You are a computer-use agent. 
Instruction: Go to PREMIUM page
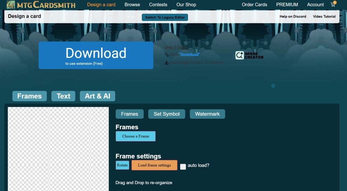287,5
